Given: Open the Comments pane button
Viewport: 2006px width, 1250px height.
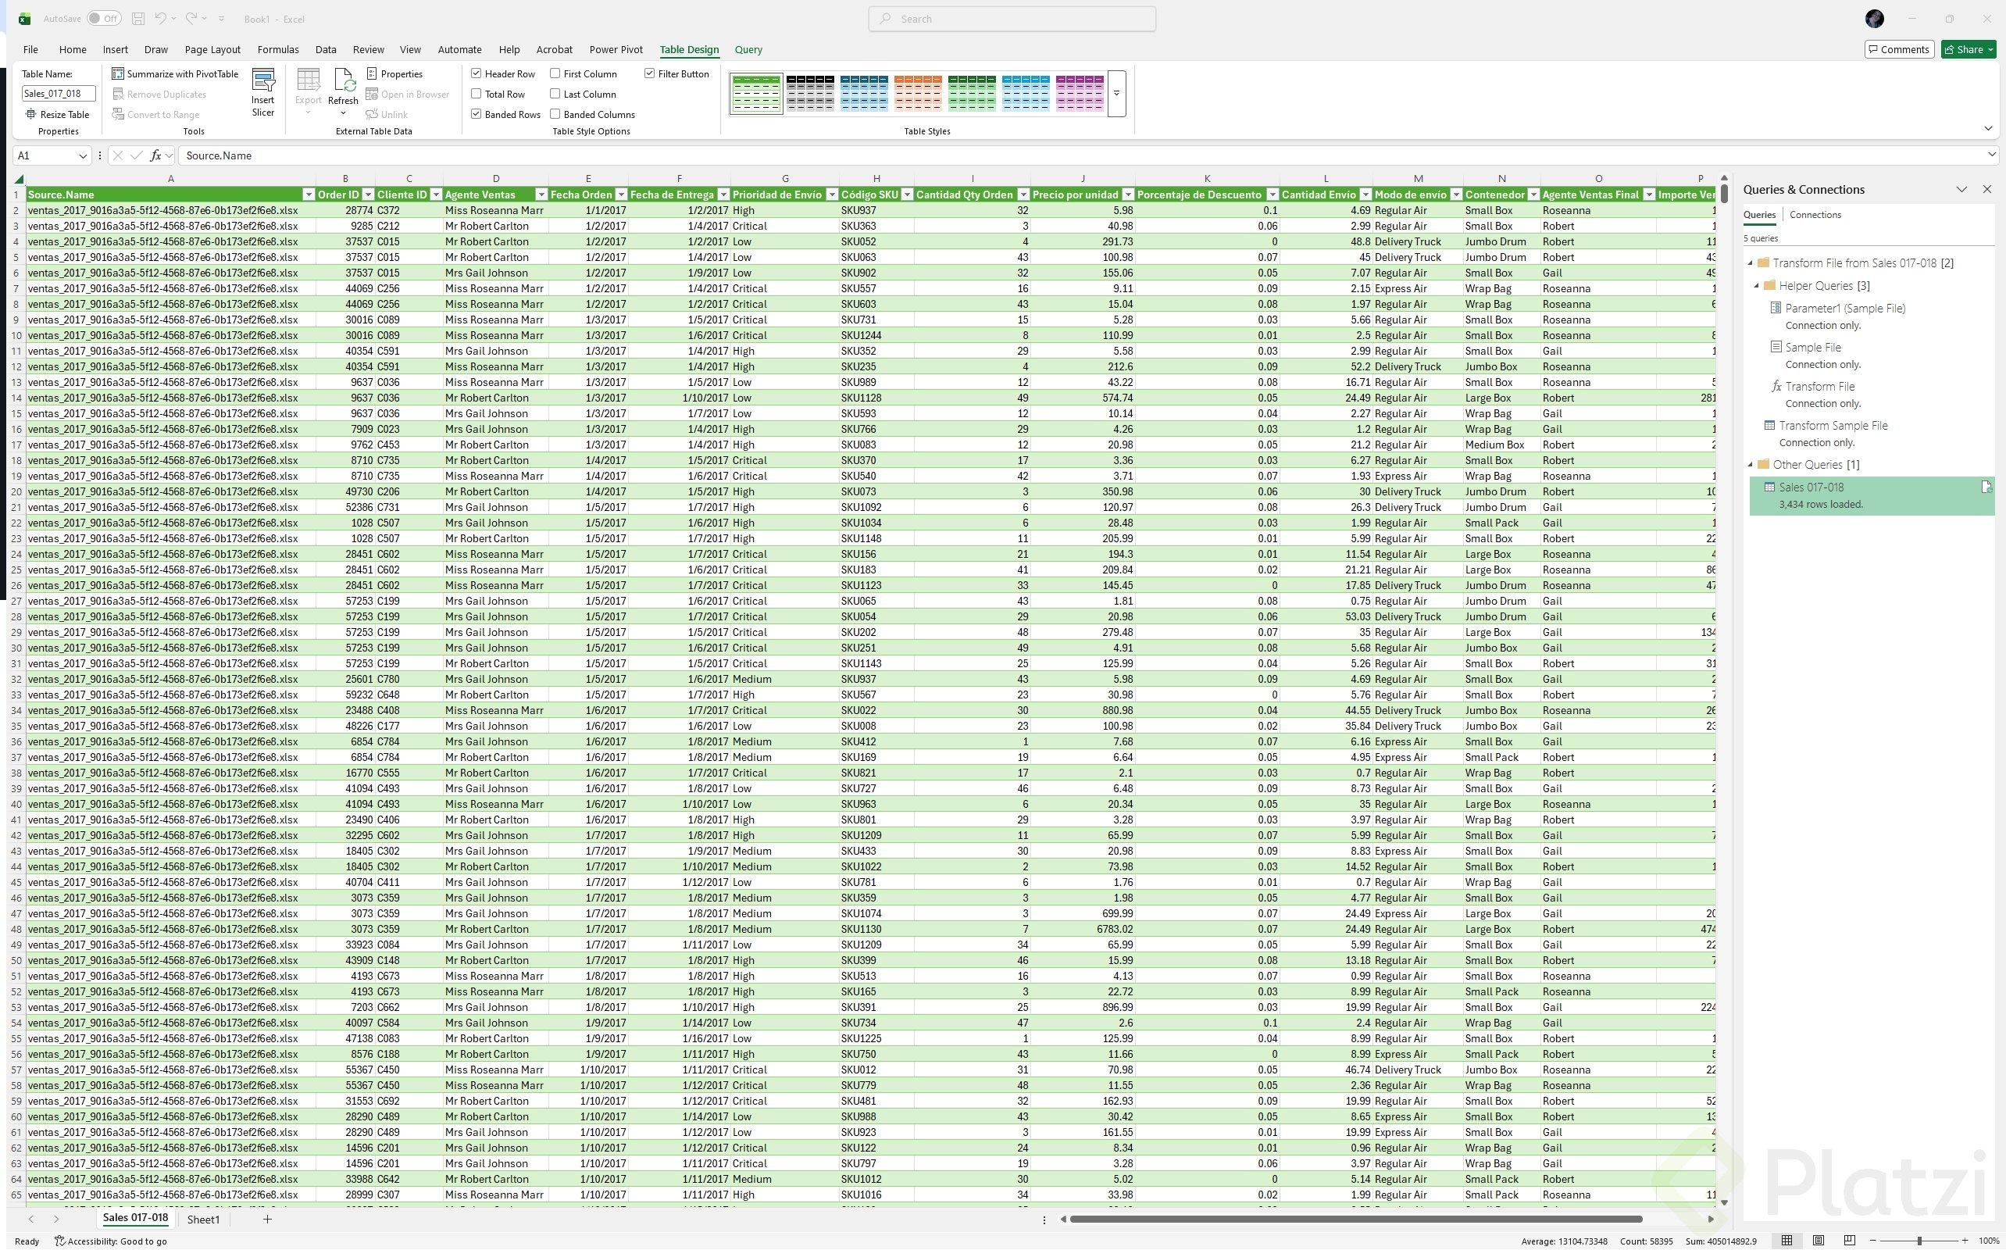Looking at the screenshot, I should click(1898, 49).
